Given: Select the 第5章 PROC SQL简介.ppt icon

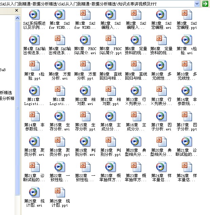Looking at the screenshot, I should 110,40.
